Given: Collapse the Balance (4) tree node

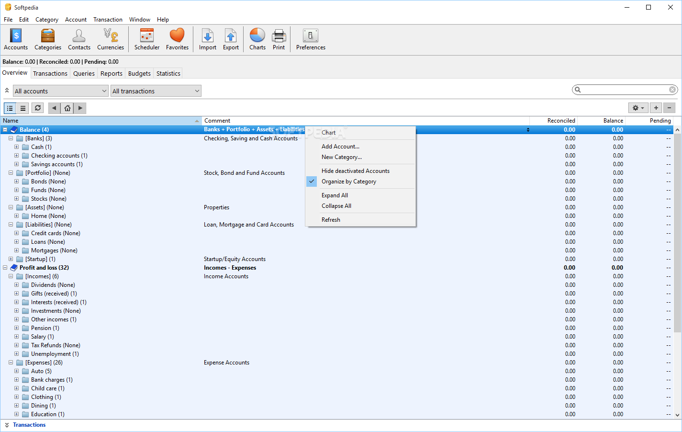Looking at the screenshot, I should [x=5, y=130].
